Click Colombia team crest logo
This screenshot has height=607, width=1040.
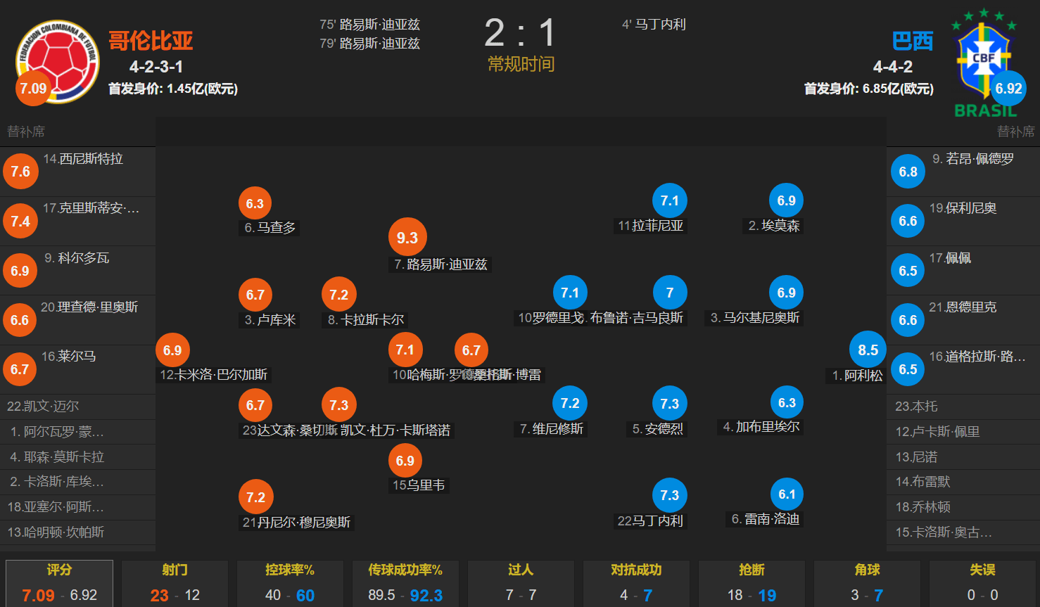coord(57,60)
